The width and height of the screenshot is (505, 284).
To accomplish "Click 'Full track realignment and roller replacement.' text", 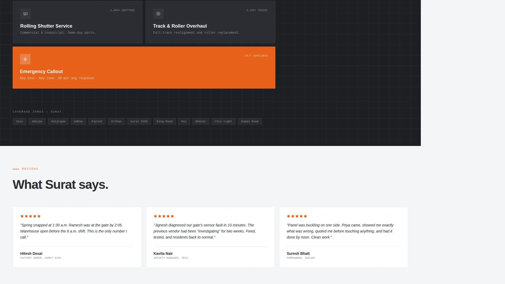I will pyautogui.click(x=196, y=33).
